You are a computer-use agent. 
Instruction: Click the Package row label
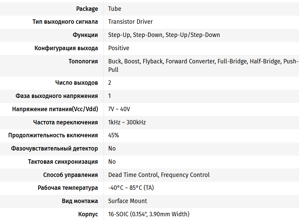[x=87, y=9]
